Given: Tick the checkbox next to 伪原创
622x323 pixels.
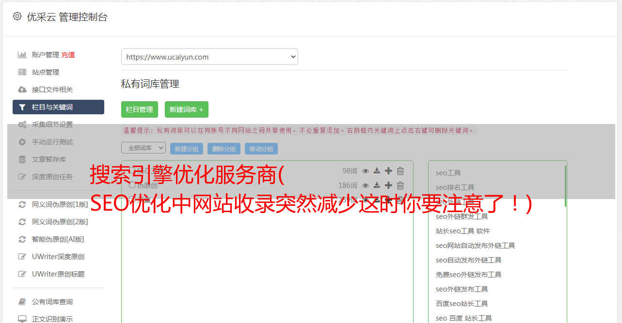Looking at the screenshot, I should pyautogui.click(x=132, y=185).
